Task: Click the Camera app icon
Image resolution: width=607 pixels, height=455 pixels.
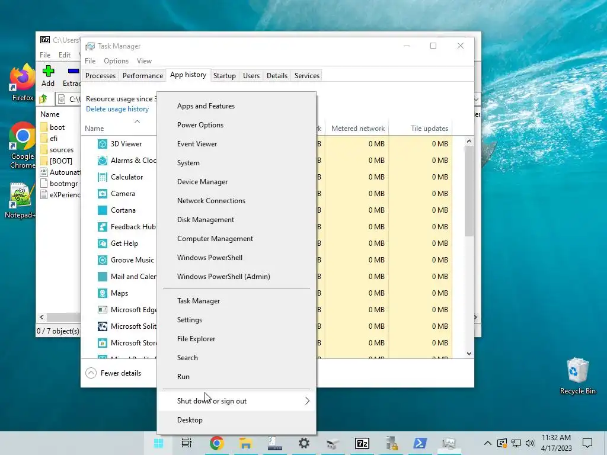Action: 102,194
